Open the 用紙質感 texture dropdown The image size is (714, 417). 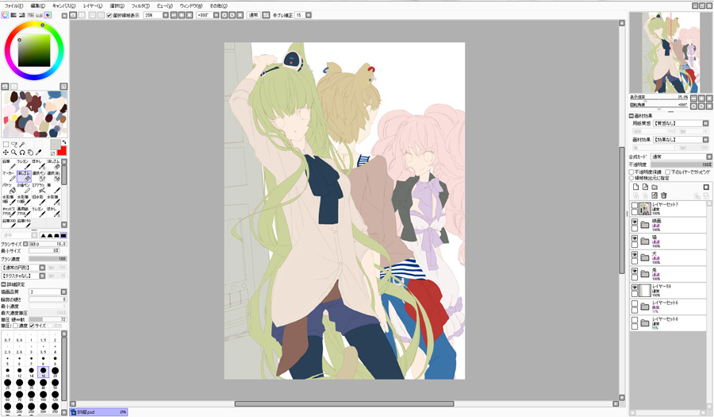pyautogui.click(x=705, y=123)
